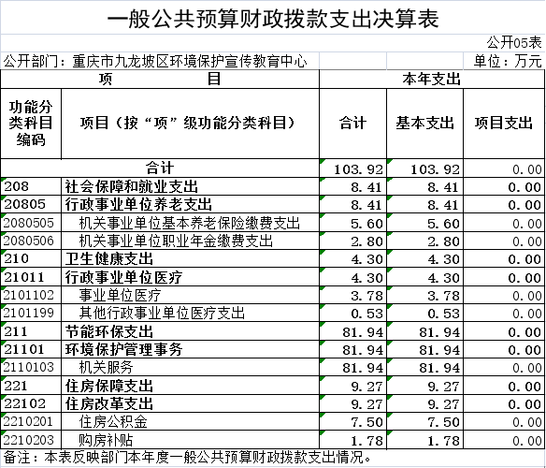This screenshot has width=546, height=468.
Task: Click the 项目支出 column header
Action: (504, 124)
